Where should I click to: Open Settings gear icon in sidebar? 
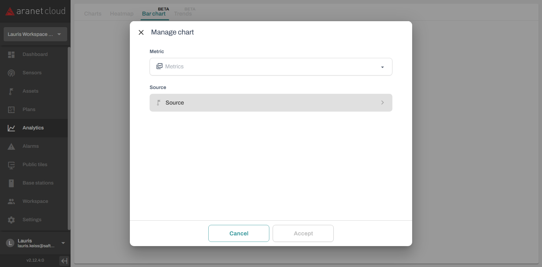coord(11,220)
